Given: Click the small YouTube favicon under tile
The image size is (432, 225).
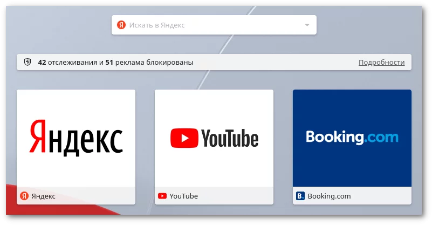Looking at the screenshot, I should [162, 196].
